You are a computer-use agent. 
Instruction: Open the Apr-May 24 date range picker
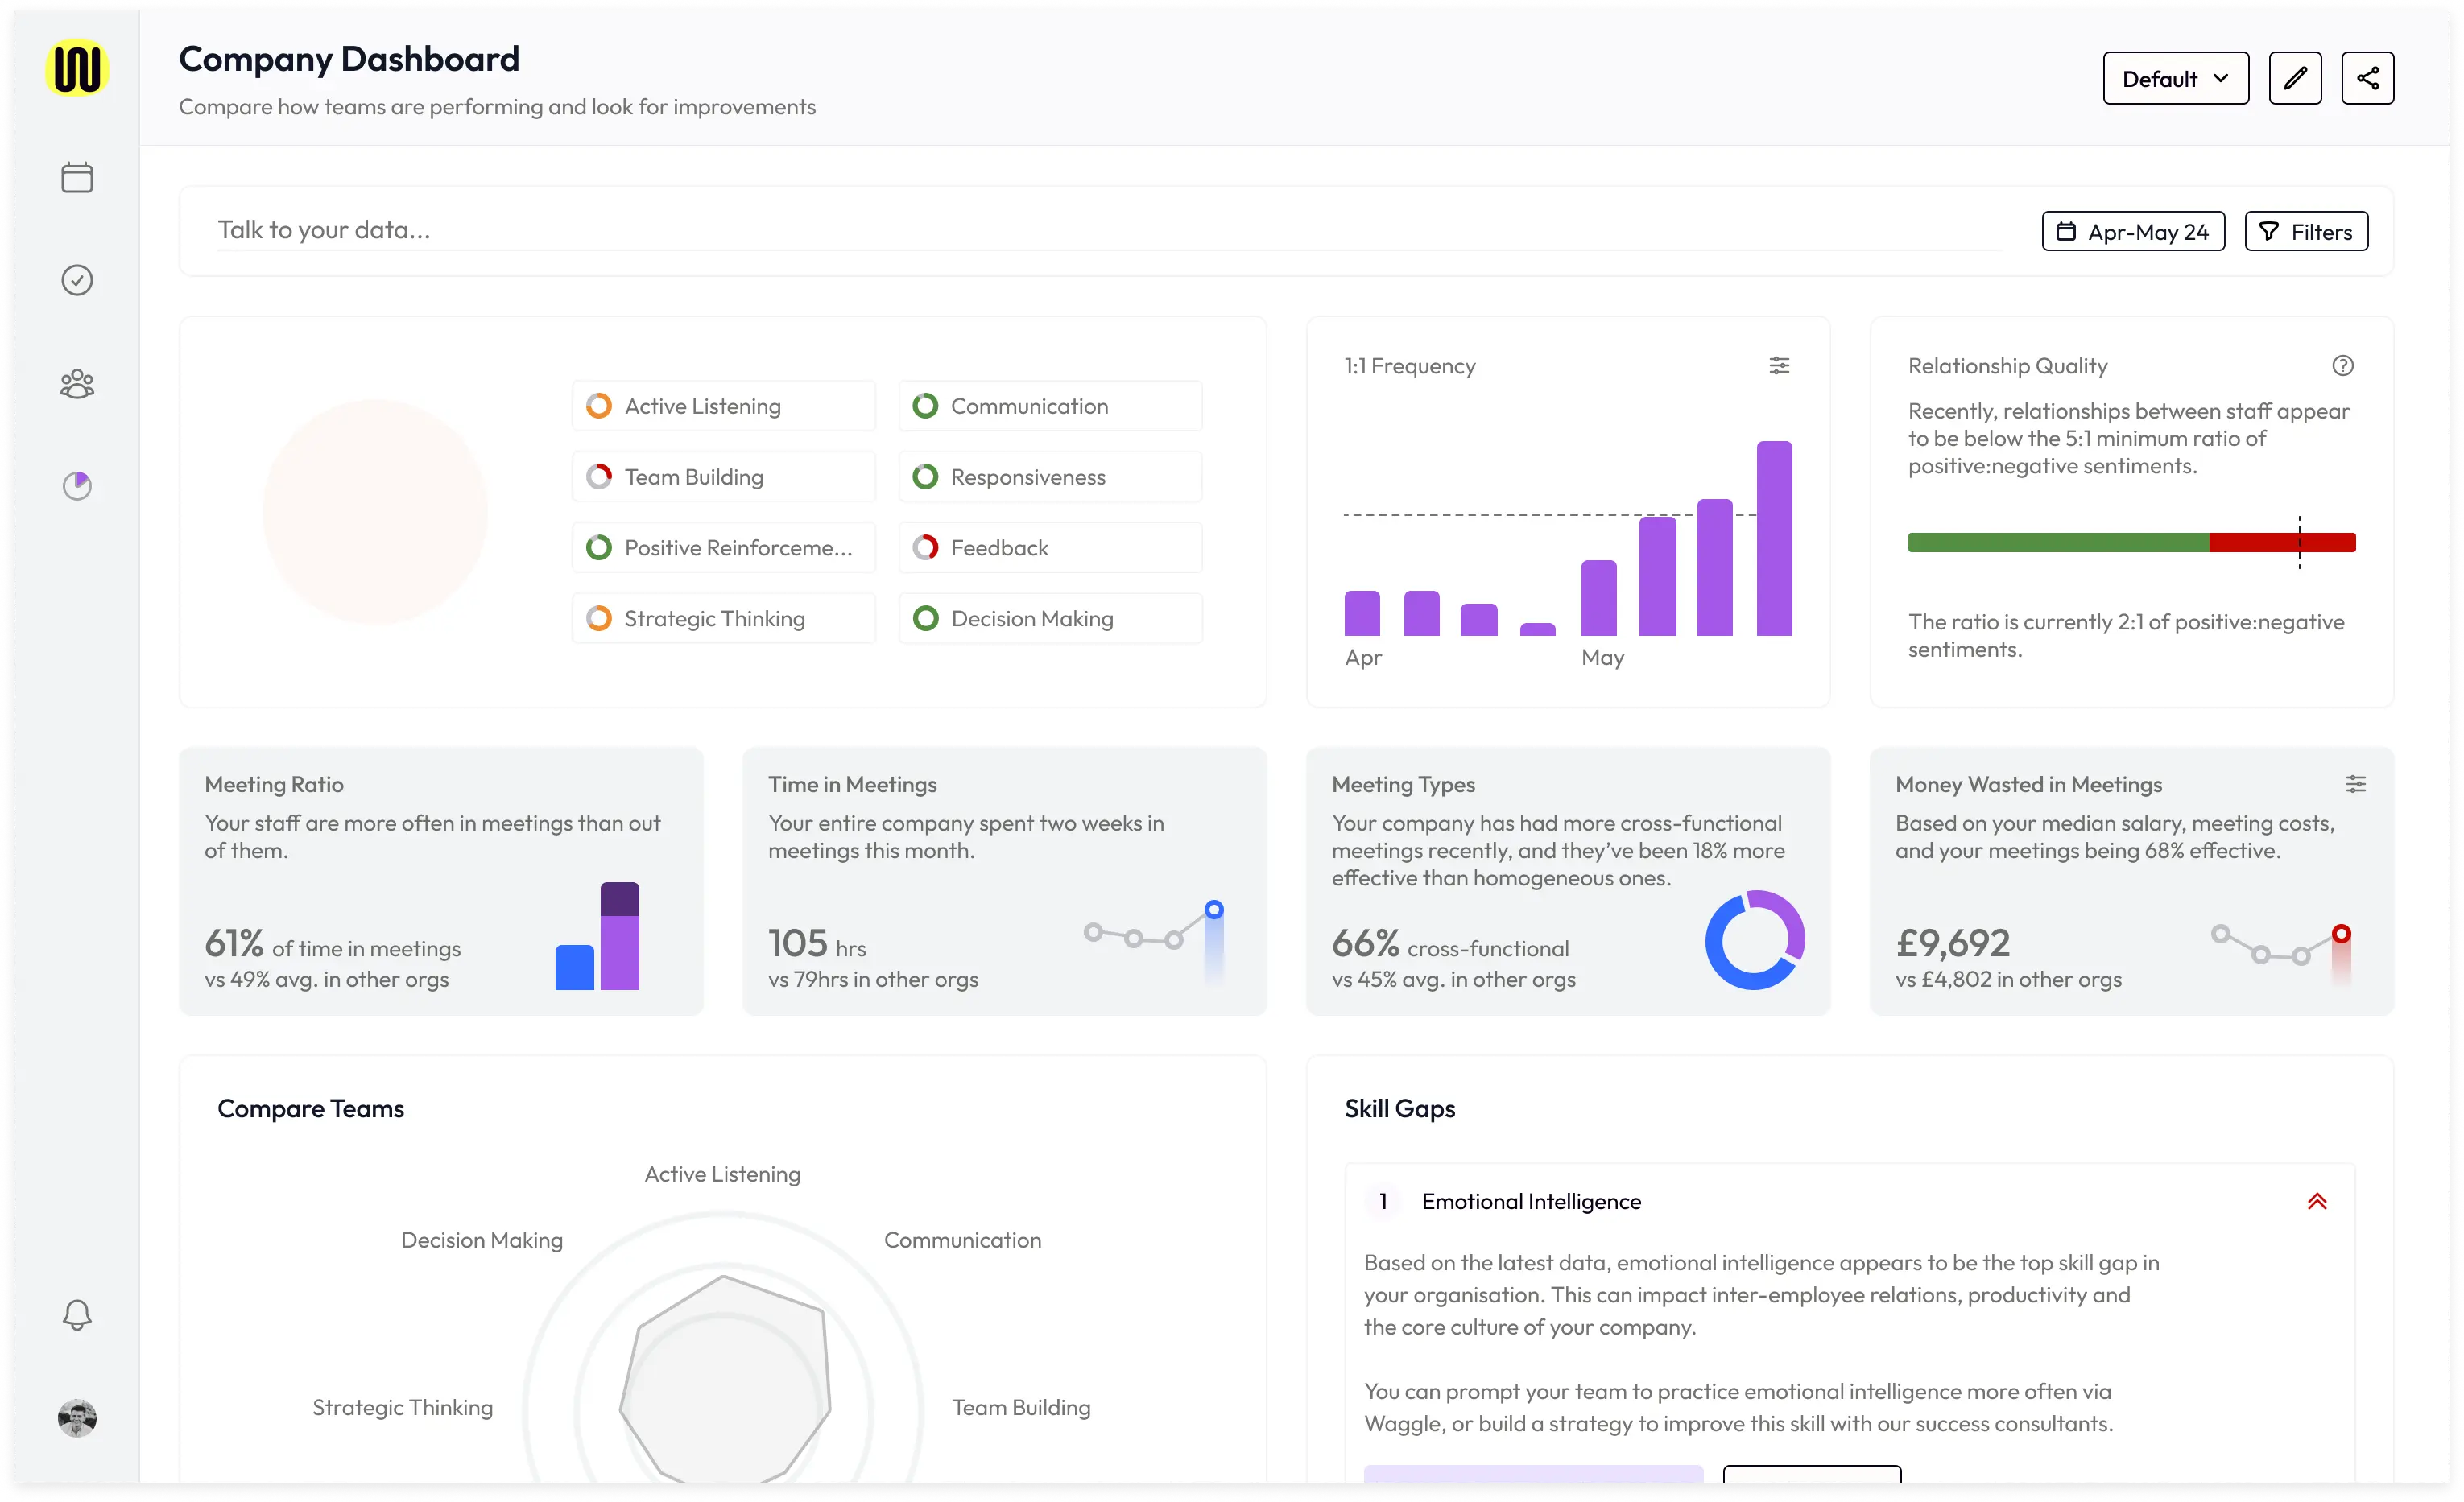pyautogui.click(x=2132, y=232)
